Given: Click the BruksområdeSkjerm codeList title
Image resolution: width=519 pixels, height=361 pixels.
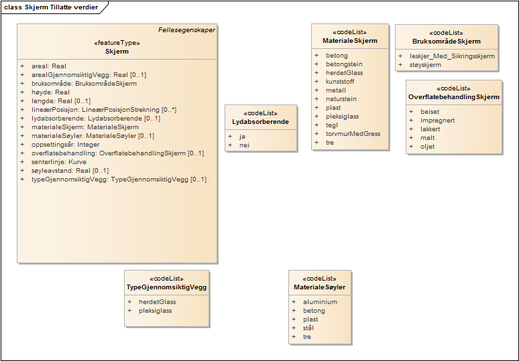Looking at the screenshot, I should click(x=446, y=42).
